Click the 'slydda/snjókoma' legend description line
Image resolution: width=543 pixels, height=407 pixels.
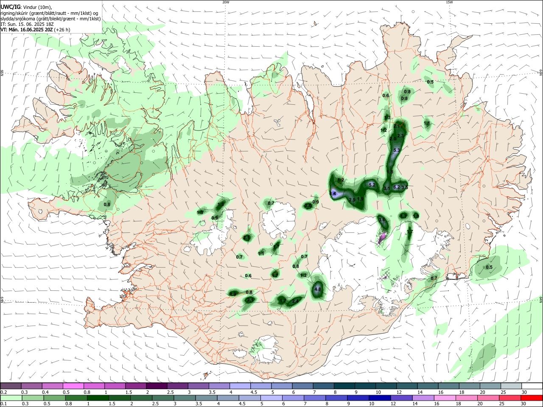click(x=50, y=19)
